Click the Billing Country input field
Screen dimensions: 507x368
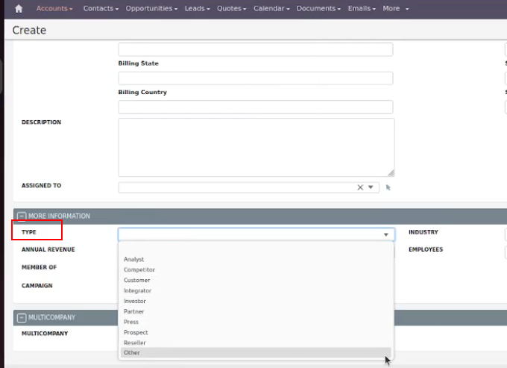(255, 107)
